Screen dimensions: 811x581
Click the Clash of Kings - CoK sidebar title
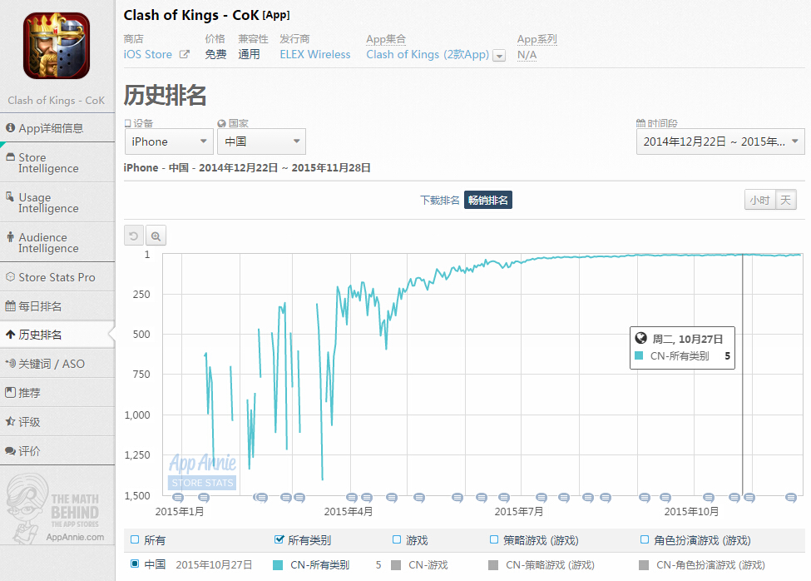point(57,101)
